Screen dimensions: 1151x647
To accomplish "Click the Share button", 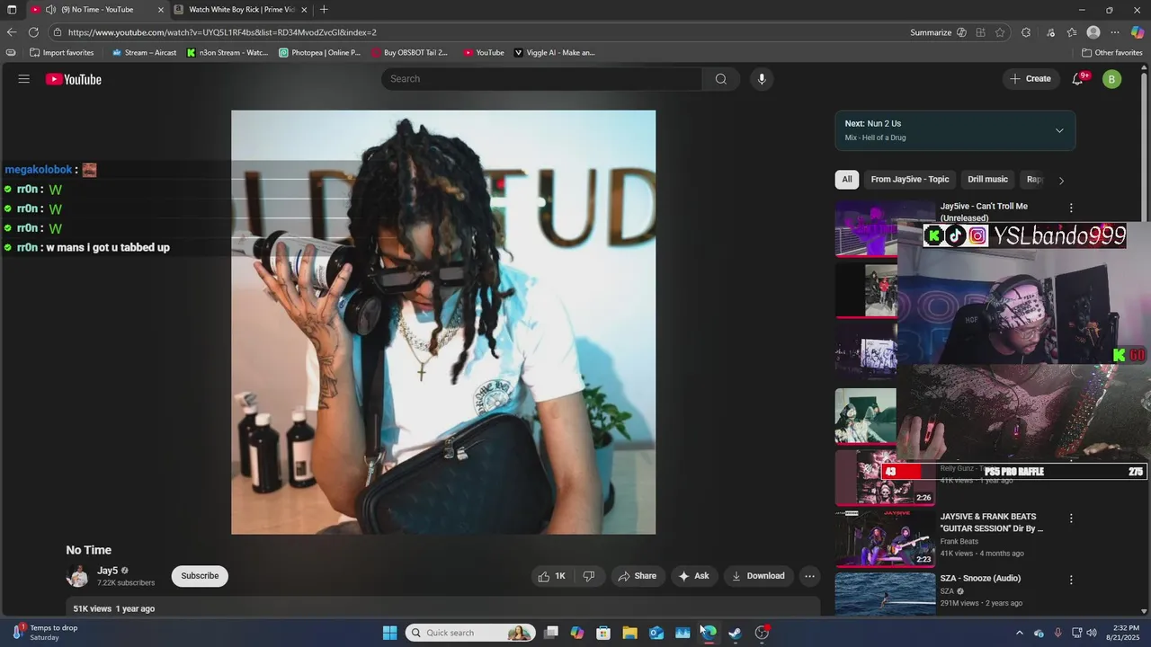I will point(637,576).
